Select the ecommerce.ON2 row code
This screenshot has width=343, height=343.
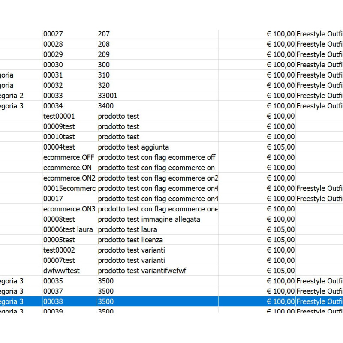coord(69,178)
